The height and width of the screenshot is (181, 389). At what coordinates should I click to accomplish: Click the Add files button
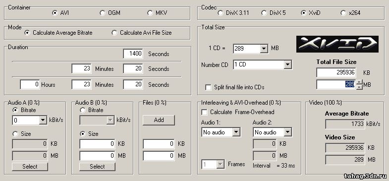[159, 120]
